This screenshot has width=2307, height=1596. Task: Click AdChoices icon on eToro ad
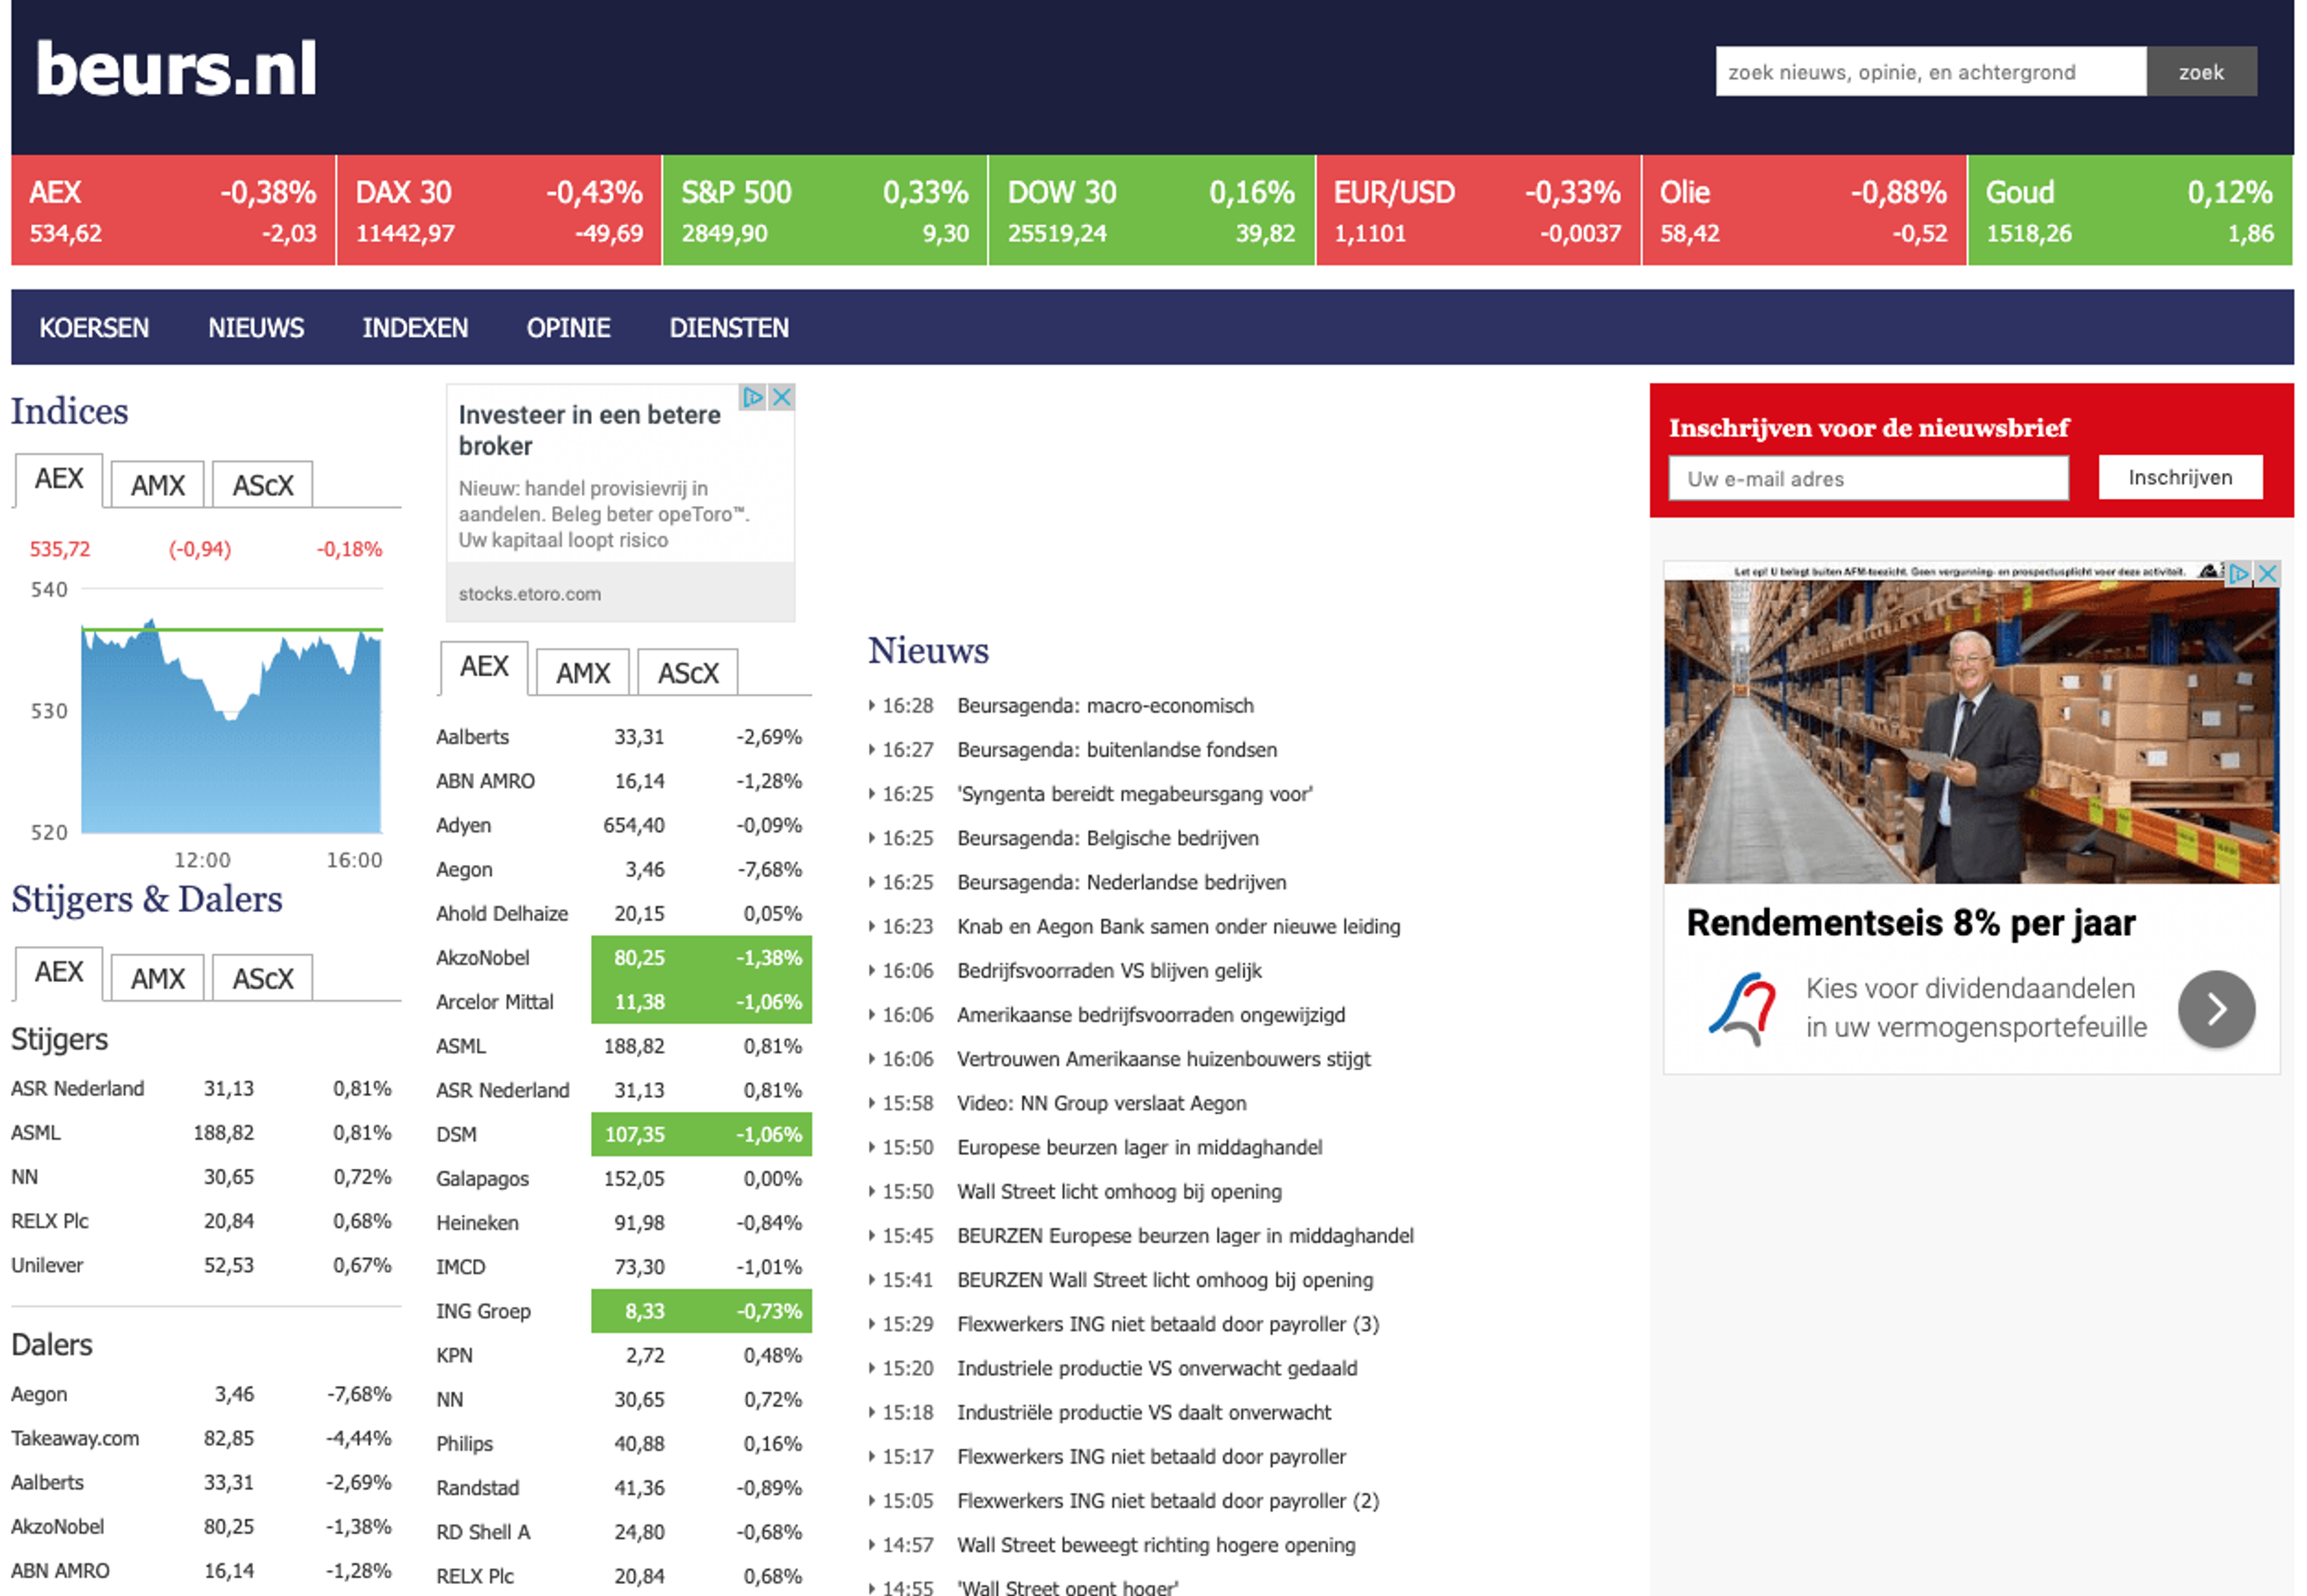752,398
